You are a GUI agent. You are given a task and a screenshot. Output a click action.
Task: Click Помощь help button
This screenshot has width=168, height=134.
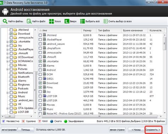pos(26,130)
